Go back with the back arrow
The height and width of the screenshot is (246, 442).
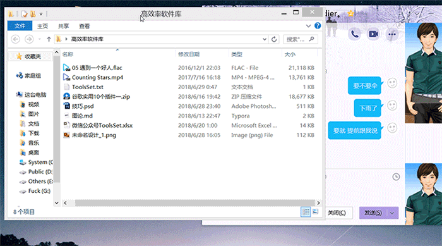tap(16, 39)
